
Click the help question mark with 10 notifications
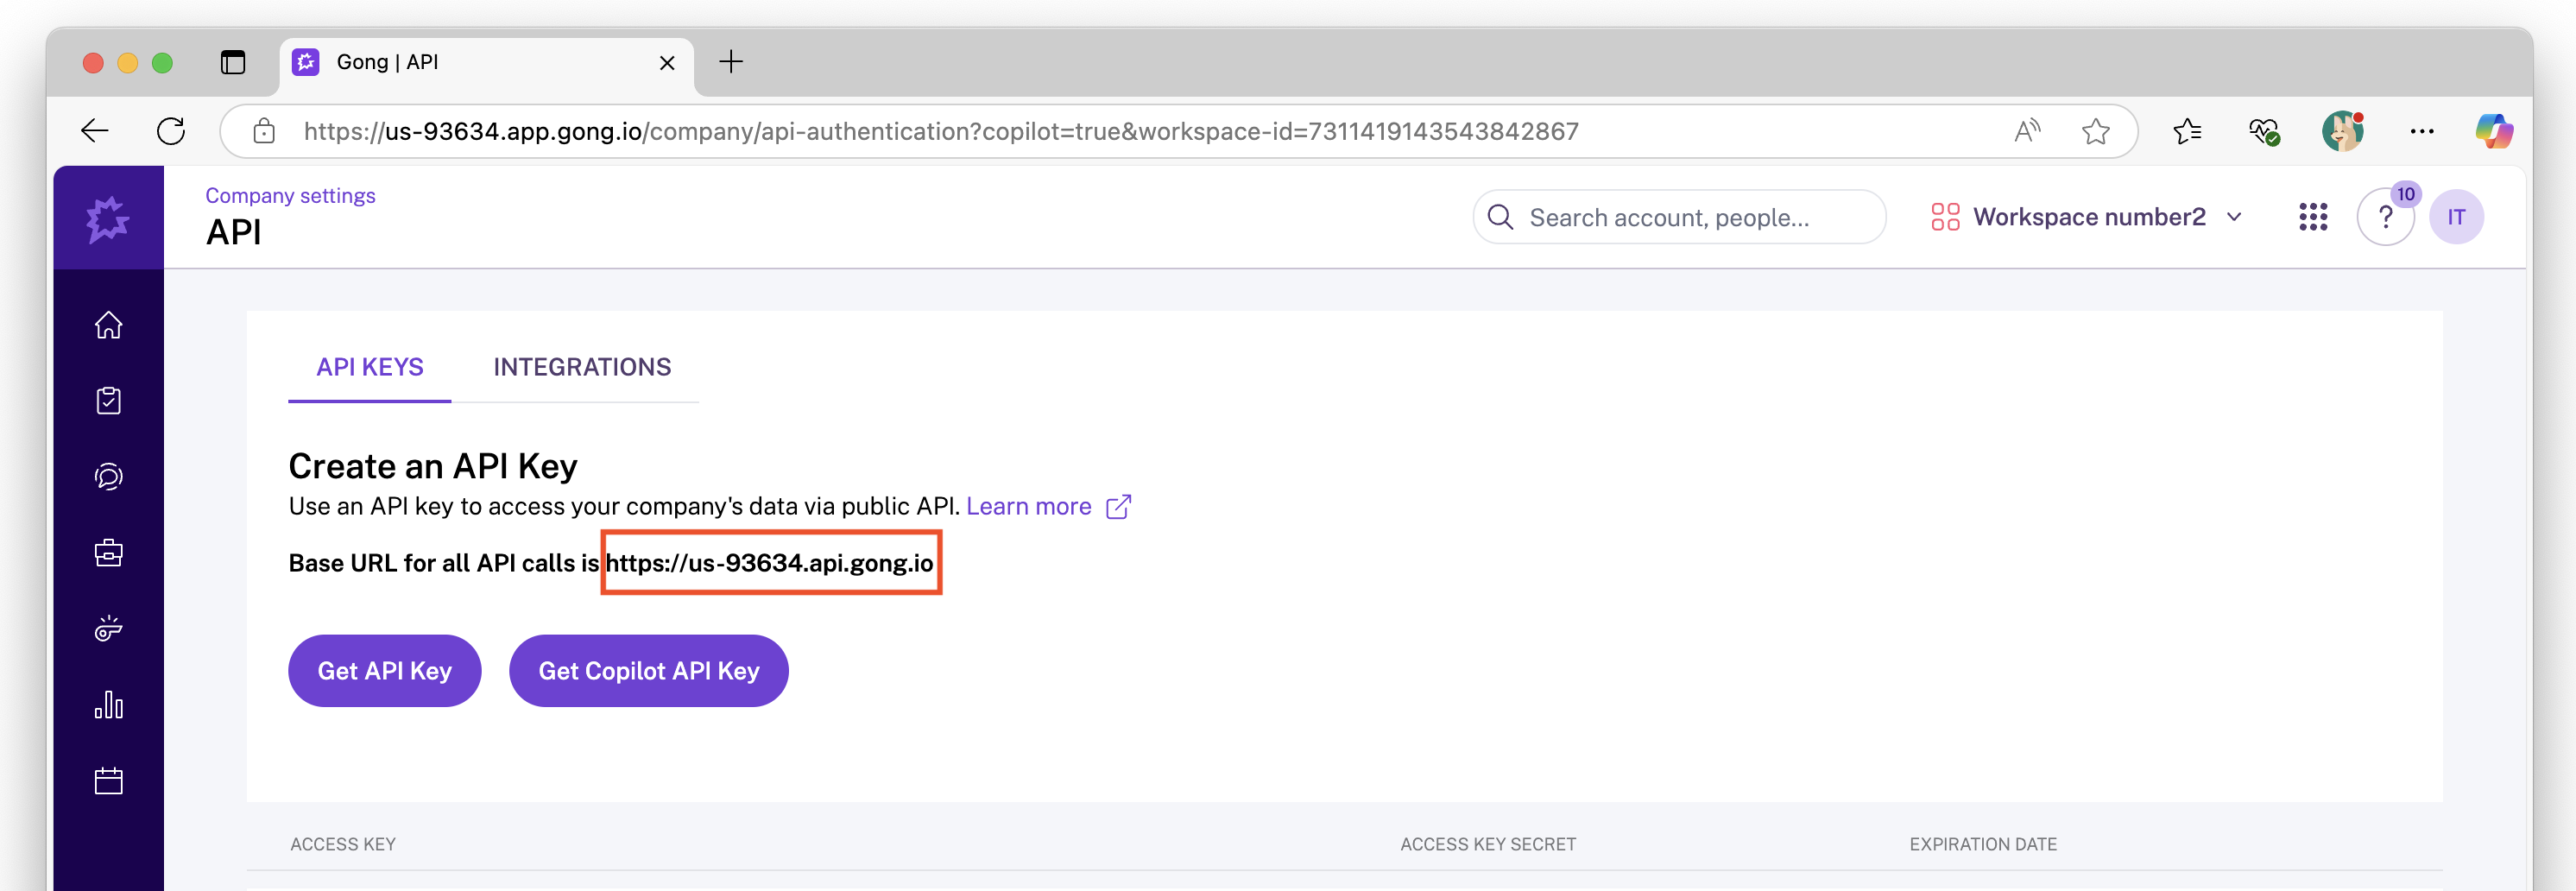[x=2386, y=216]
